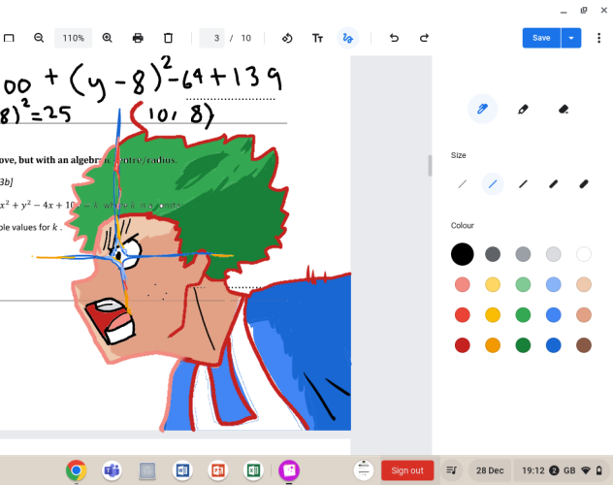The image size is (613, 485).
Task: Select the pen drawing tool
Action: click(482, 109)
